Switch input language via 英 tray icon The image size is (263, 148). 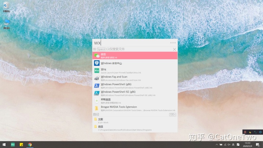coord(233,145)
